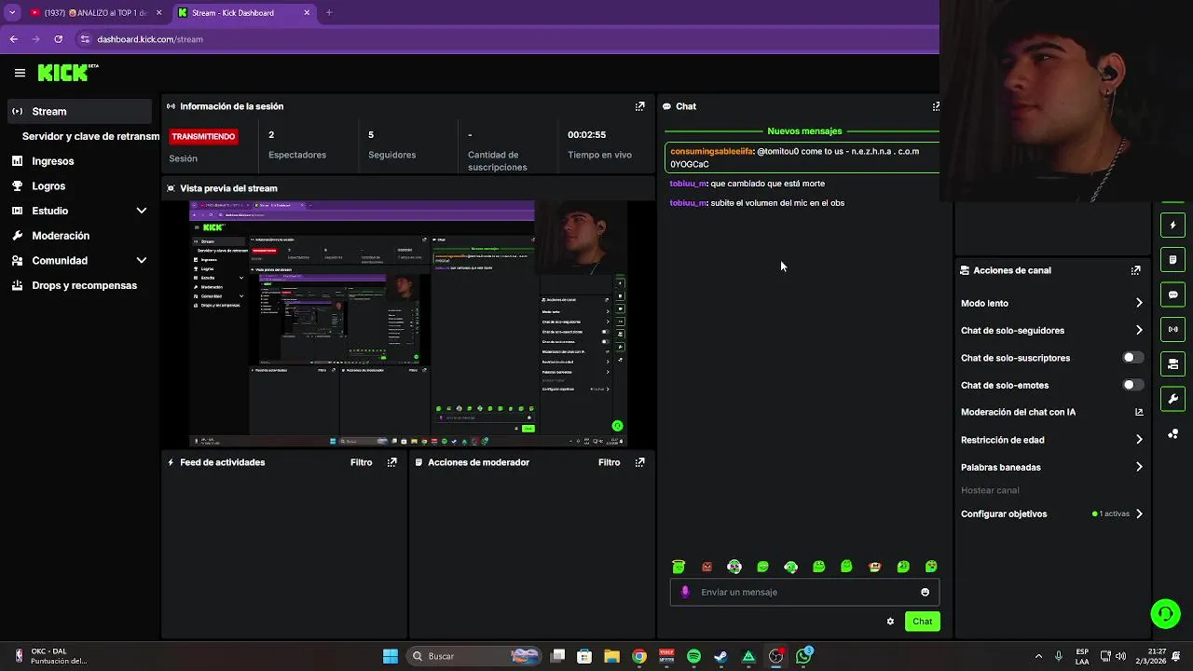The width and height of the screenshot is (1193, 671).
Task: Open Spotify from the taskbar
Action: (693, 656)
